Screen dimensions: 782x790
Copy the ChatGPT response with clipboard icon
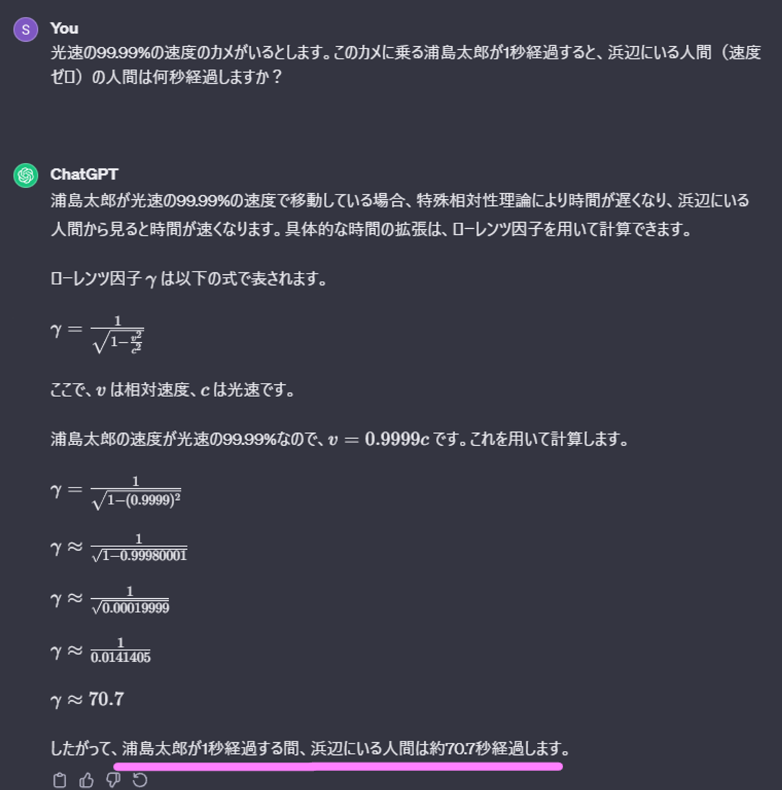point(59,781)
